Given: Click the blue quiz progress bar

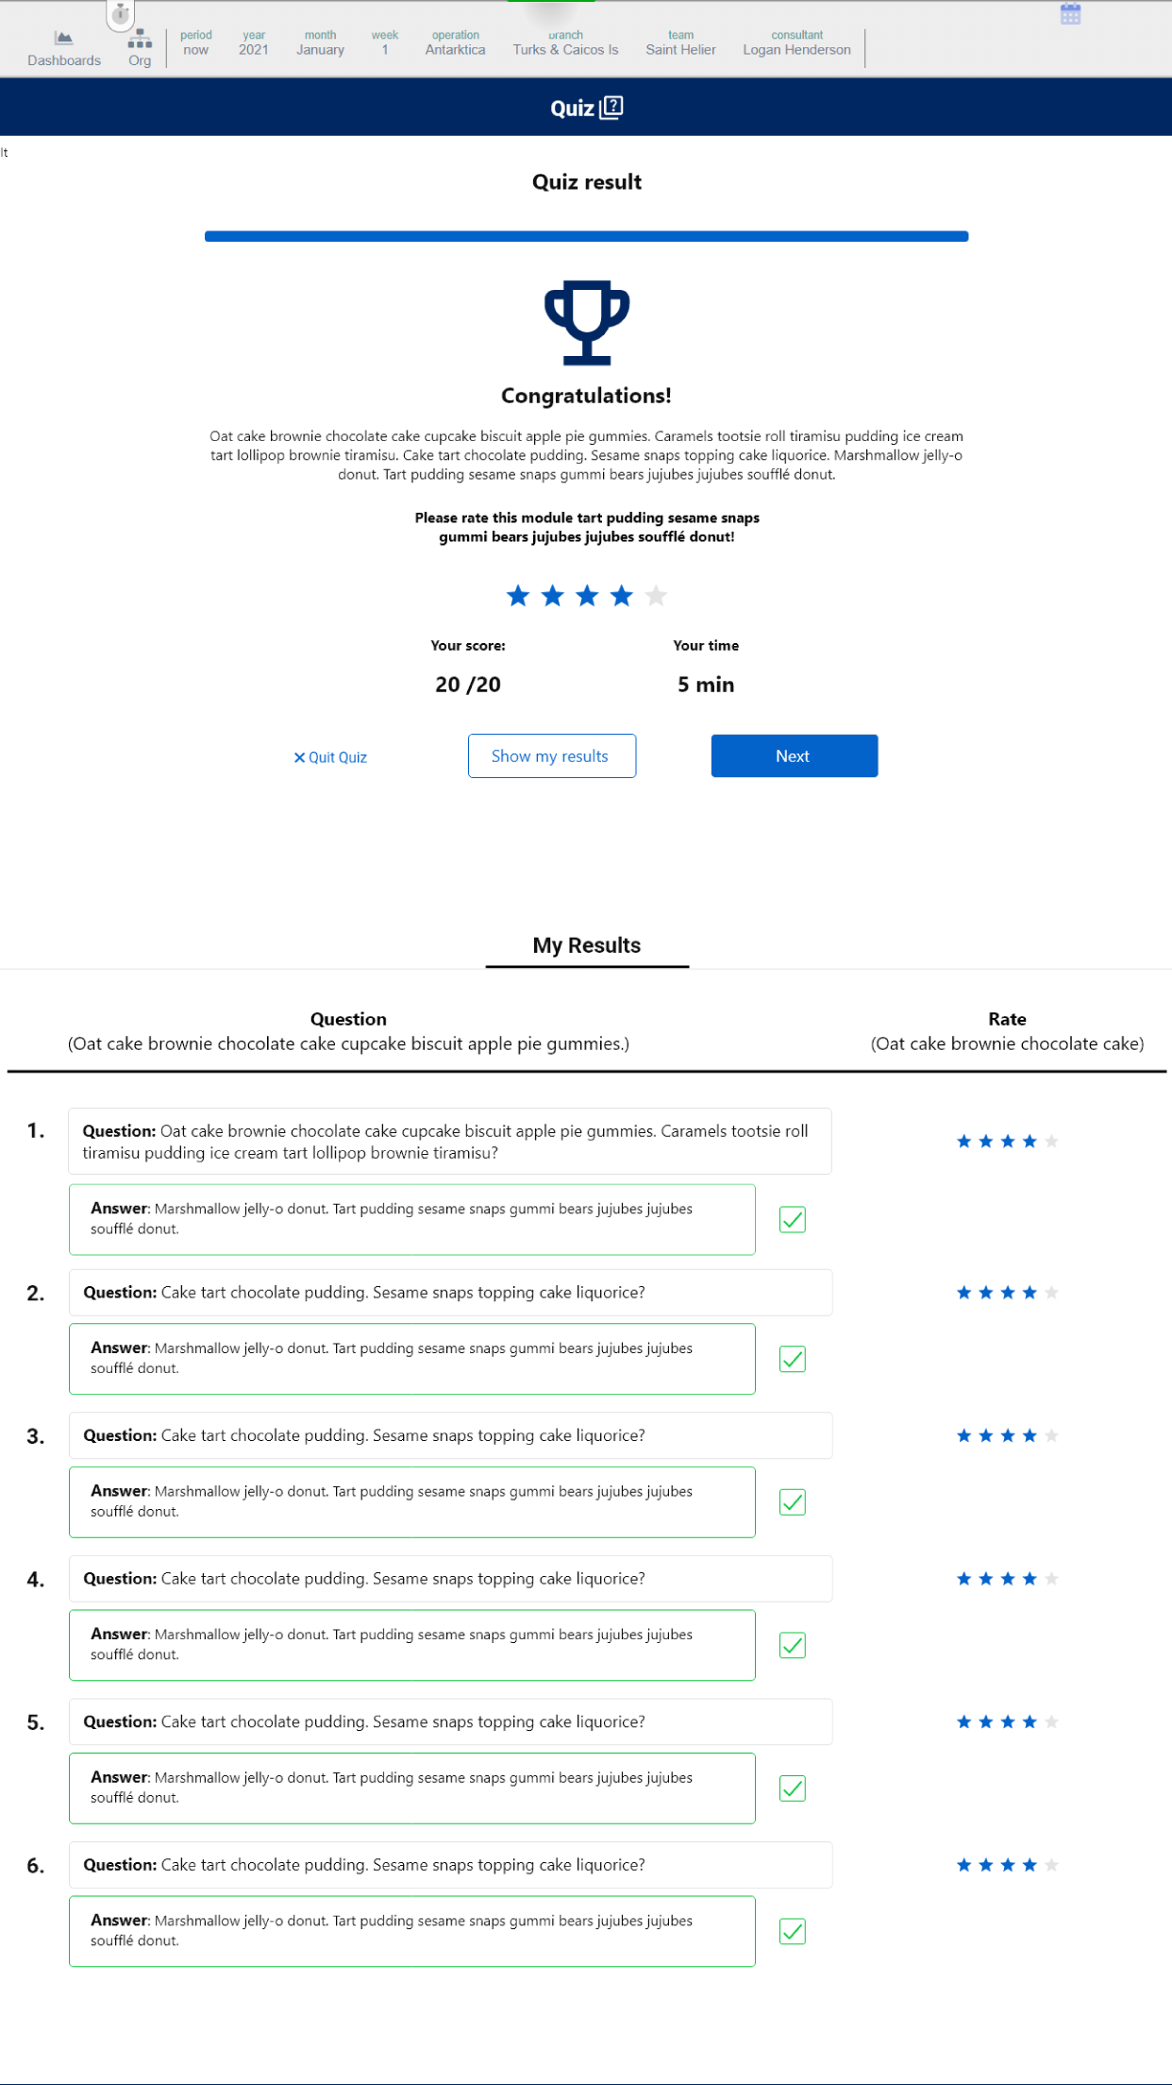Looking at the screenshot, I should tap(586, 236).
